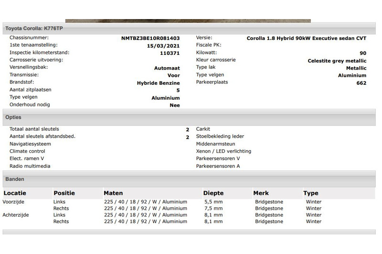Image resolution: width=382 pixels, height=254 pixels.
Task: Click the Locatie column header
Action: point(15,193)
